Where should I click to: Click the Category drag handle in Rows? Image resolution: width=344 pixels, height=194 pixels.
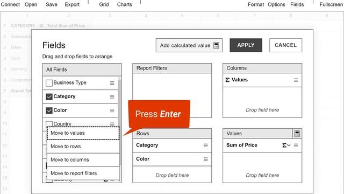(205, 145)
